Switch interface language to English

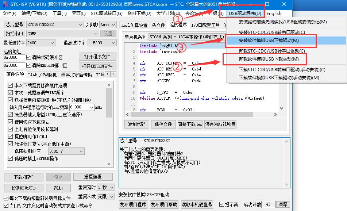pyautogui.click(x=274, y=14)
